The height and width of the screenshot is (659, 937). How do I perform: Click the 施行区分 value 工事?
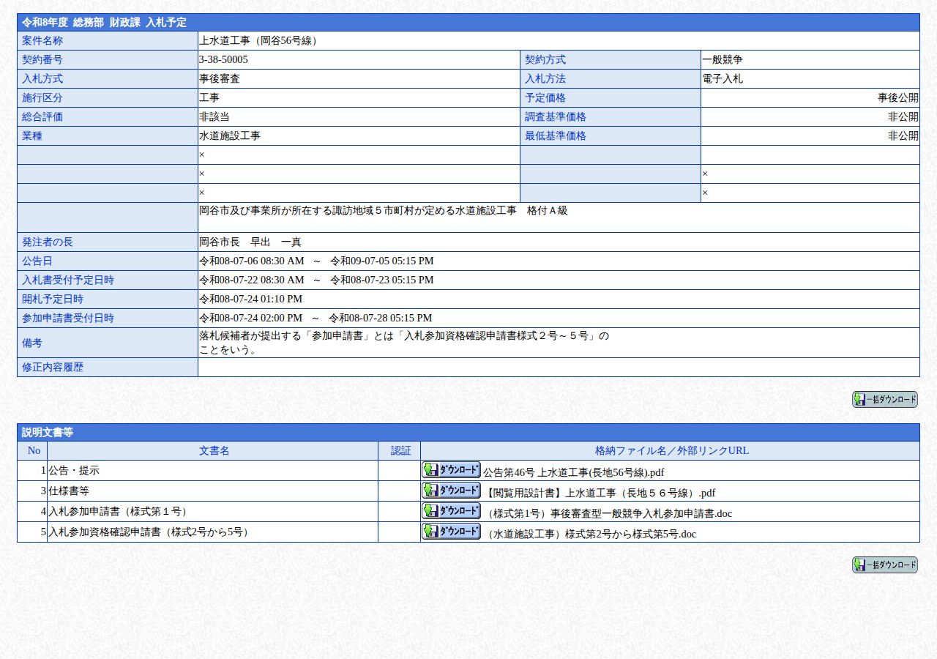(x=209, y=98)
